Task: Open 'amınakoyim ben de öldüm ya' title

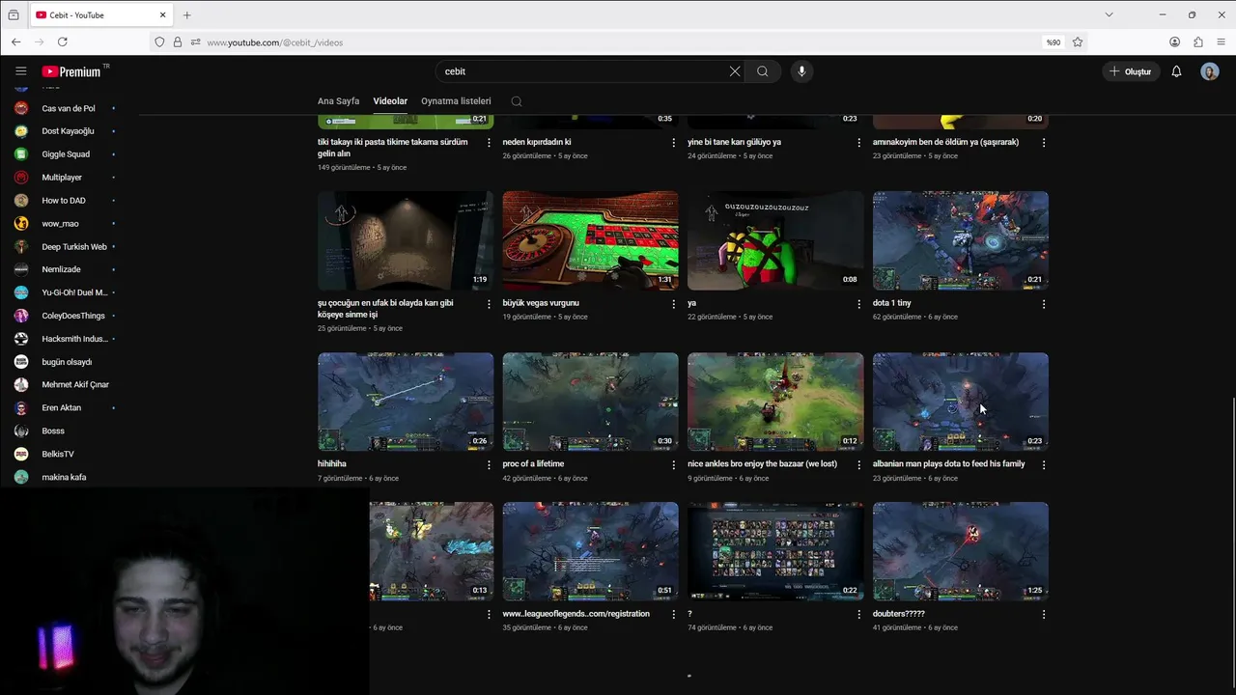Action: pyautogui.click(x=945, y=142)
